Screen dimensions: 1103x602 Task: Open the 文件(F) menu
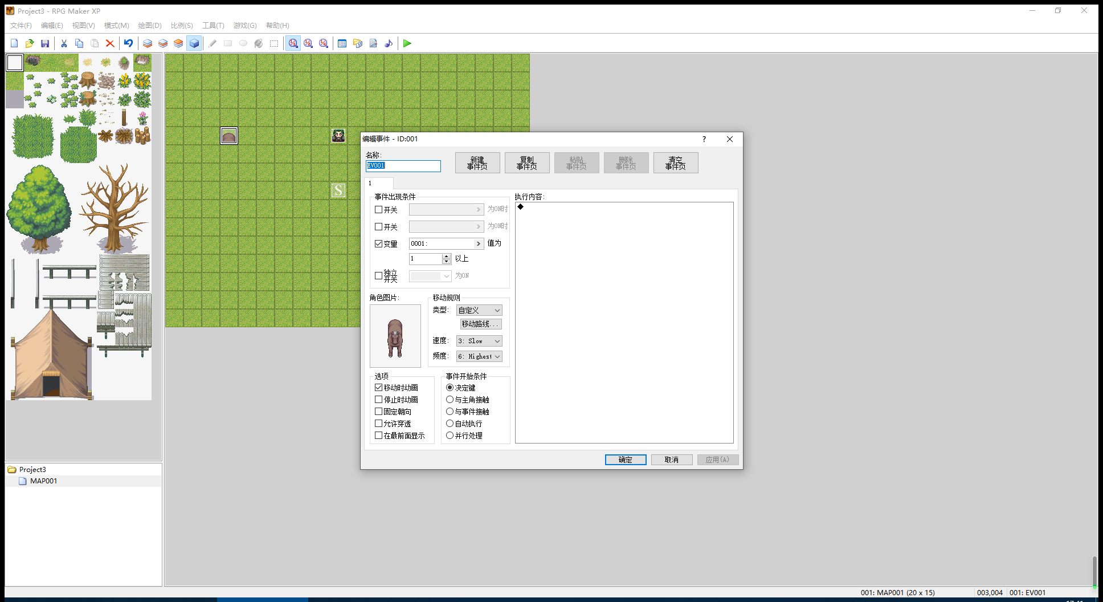[x=21, y=26]
